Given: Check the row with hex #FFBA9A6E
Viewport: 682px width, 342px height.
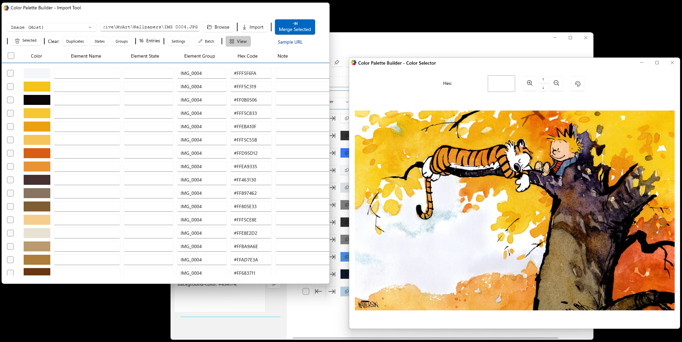Looking at the screenshot, I should coord(10,246).
